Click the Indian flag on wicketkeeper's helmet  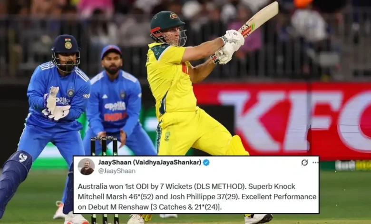[68, 40]
